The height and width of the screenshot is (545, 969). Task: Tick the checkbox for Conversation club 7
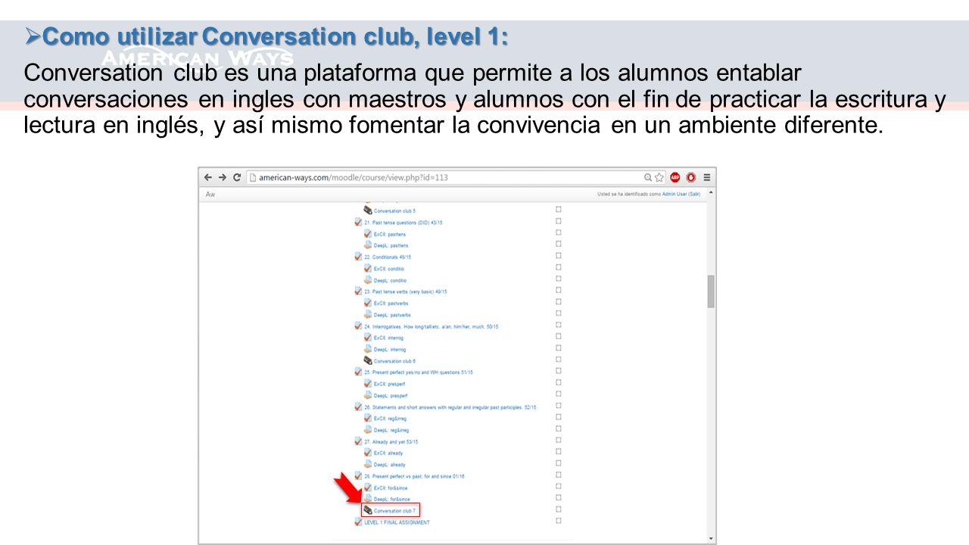click(x=559, y=509)
